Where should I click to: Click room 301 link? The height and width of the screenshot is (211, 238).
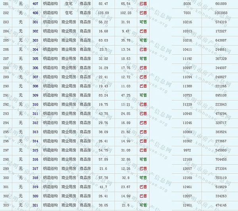(35, 22)
